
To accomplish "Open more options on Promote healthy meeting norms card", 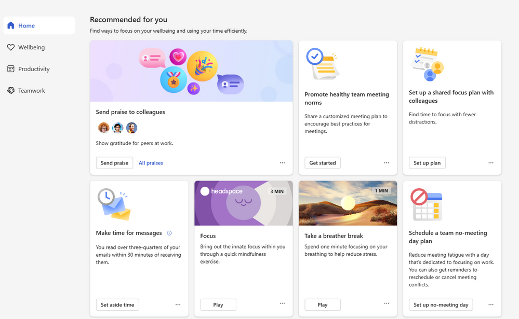I will tap(387, 163).
